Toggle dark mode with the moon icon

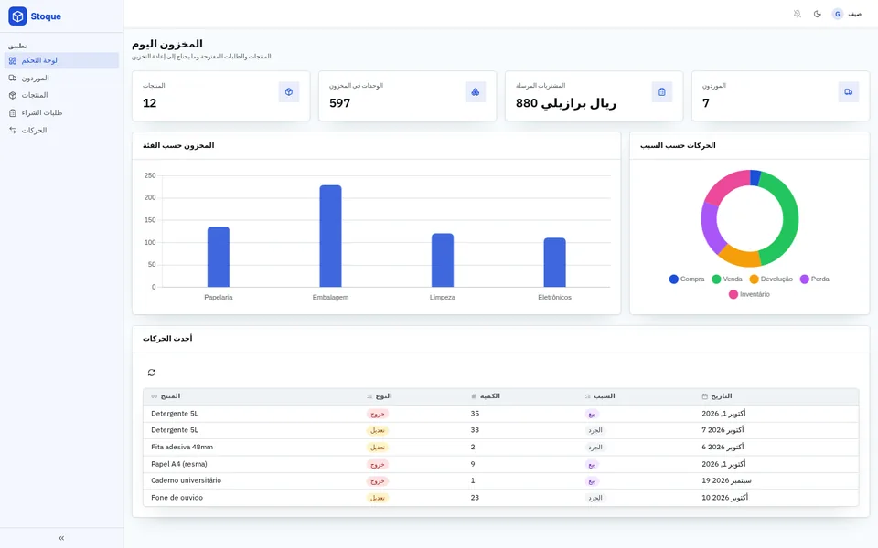pyautogui.click(x=818, y=14)
